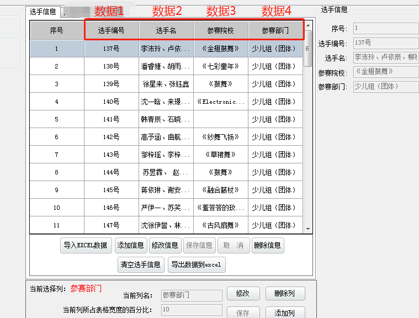This screenshot has width=419, height=318.
Task: Click the 添加列 button
Action: 285,313
